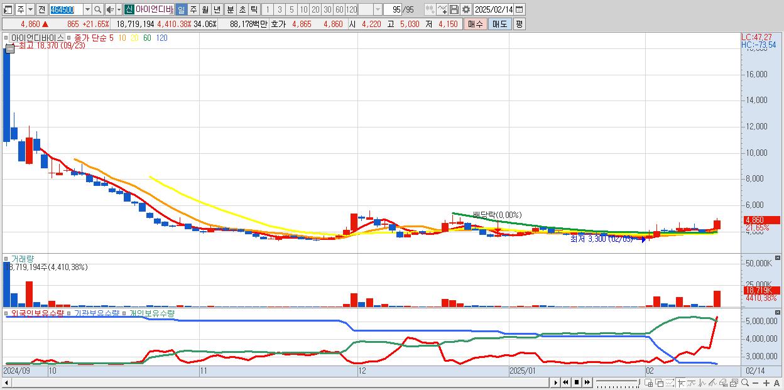The image size is (784, 390).
Task: Select the 1 interval button
Action: (x=268, y=9)
